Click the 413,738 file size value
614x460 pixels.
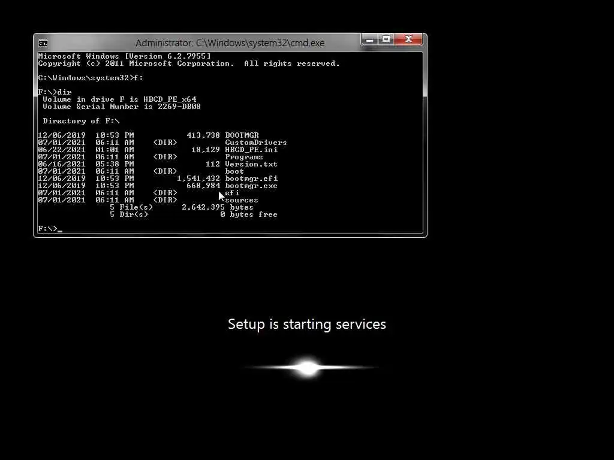[203, 135]
